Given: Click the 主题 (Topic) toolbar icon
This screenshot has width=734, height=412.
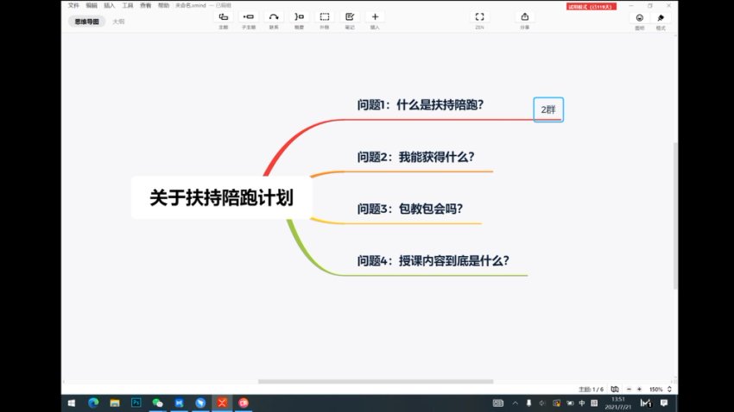Looking at the screenshot, I should coord(224,17).
